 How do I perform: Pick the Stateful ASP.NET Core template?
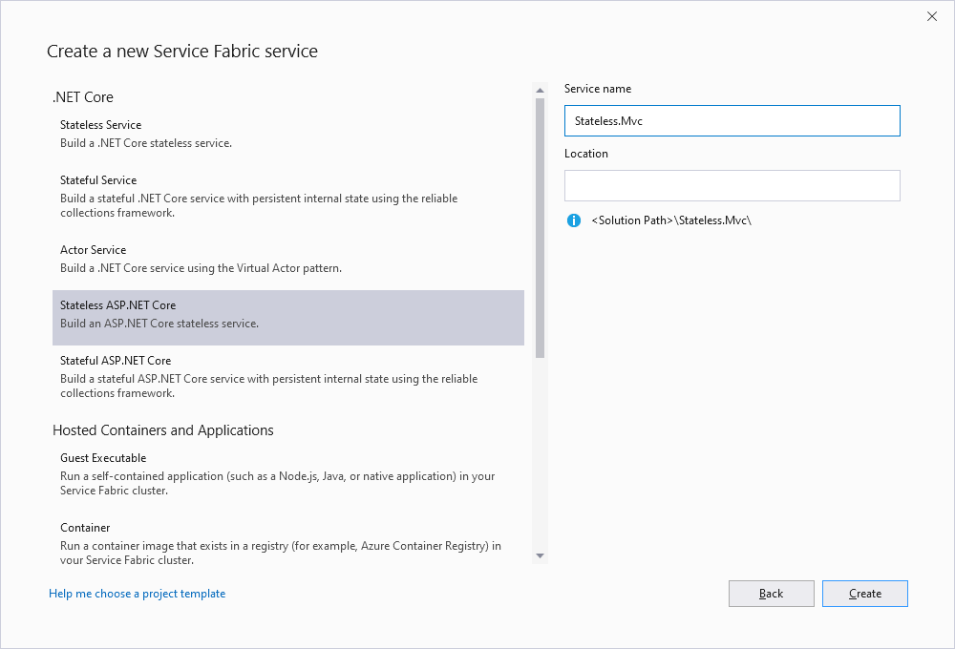click(287, 376)
